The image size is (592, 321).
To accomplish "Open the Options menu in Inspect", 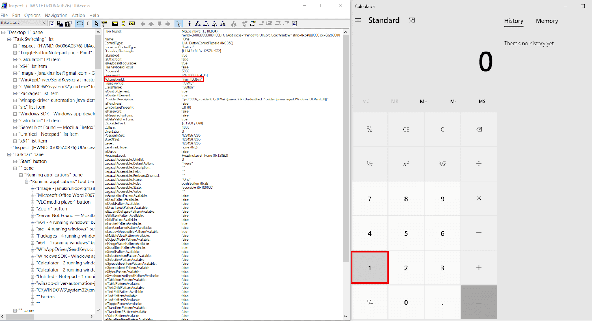I will pyautogui.click(x=33, y=16).
